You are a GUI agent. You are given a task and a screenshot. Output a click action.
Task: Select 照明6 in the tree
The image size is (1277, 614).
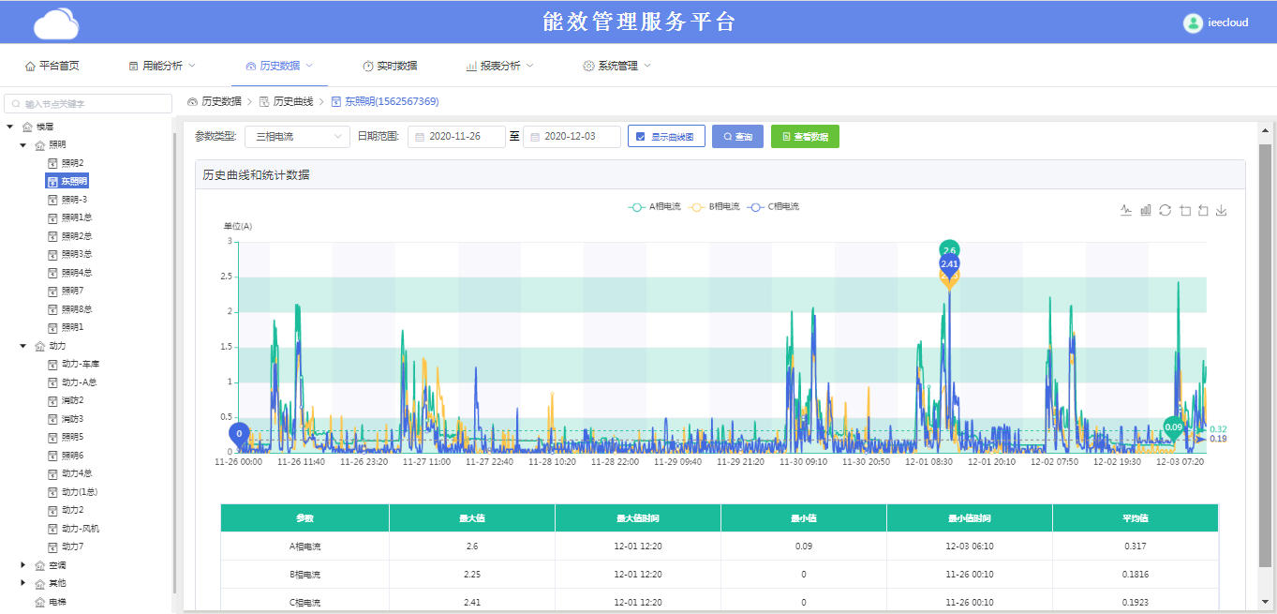click(x=73, y=456)
